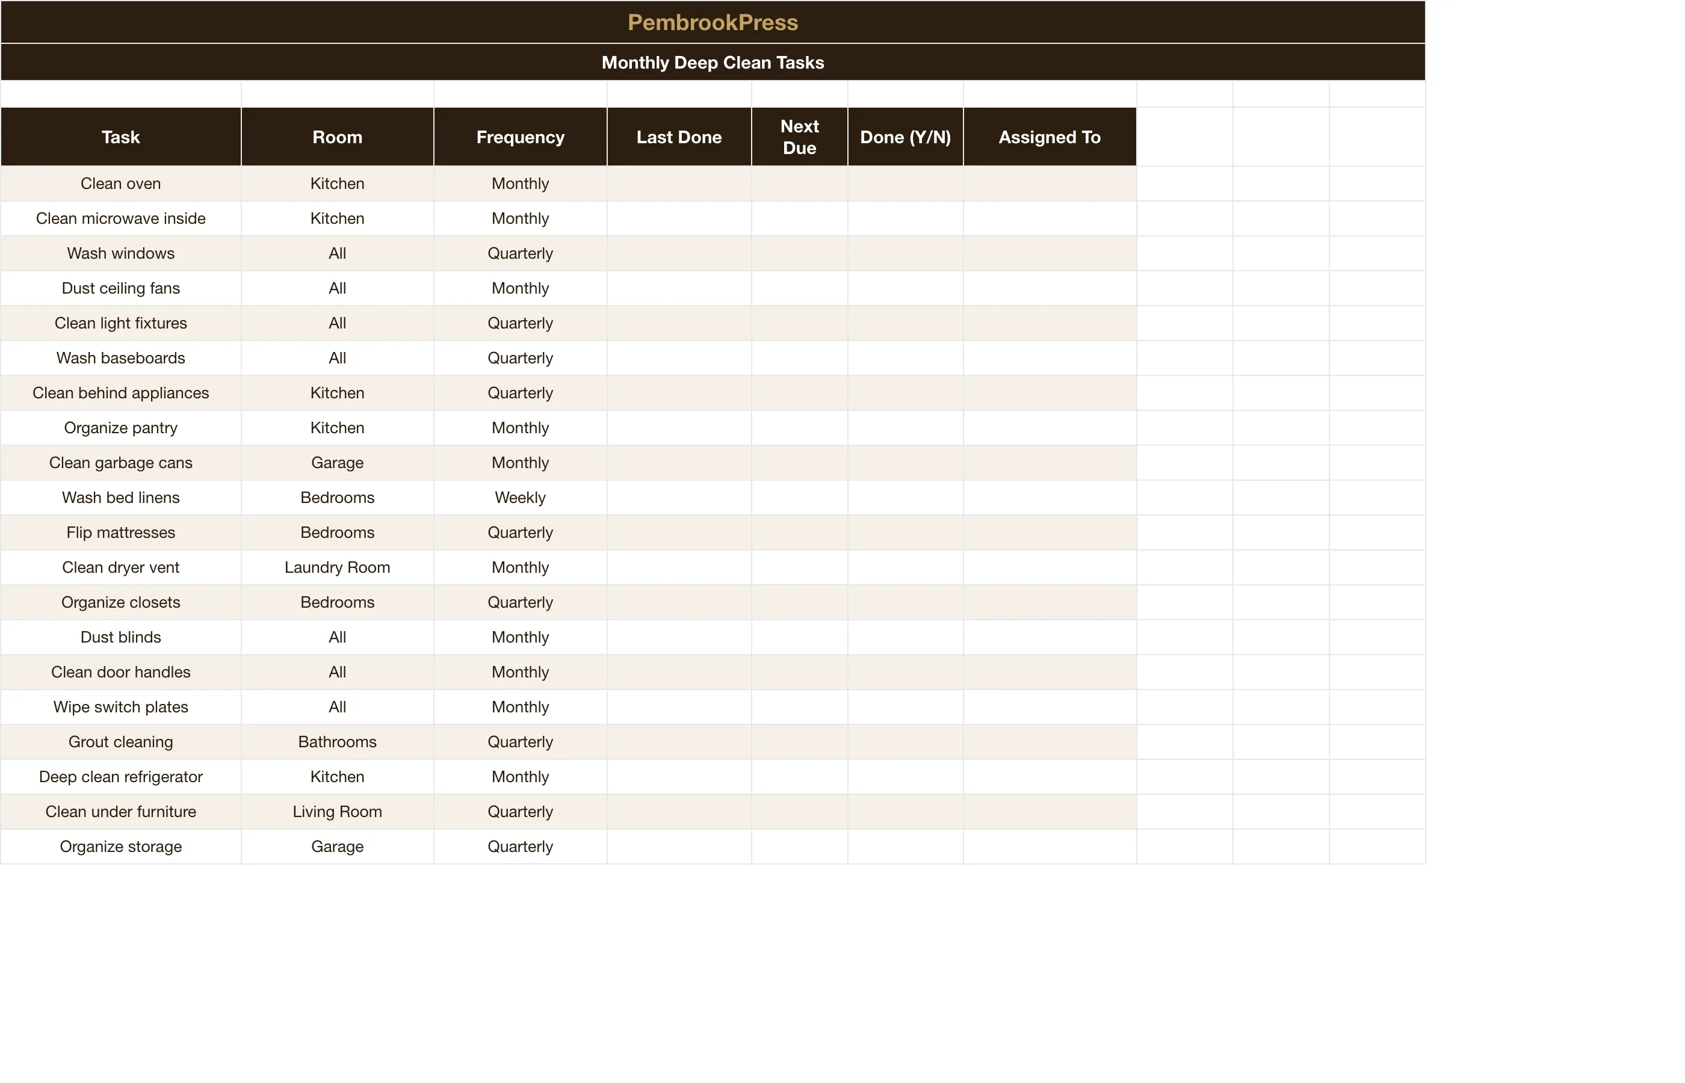Click the Last Done column header
The image size is (1685, 1083).
(679, 137)
